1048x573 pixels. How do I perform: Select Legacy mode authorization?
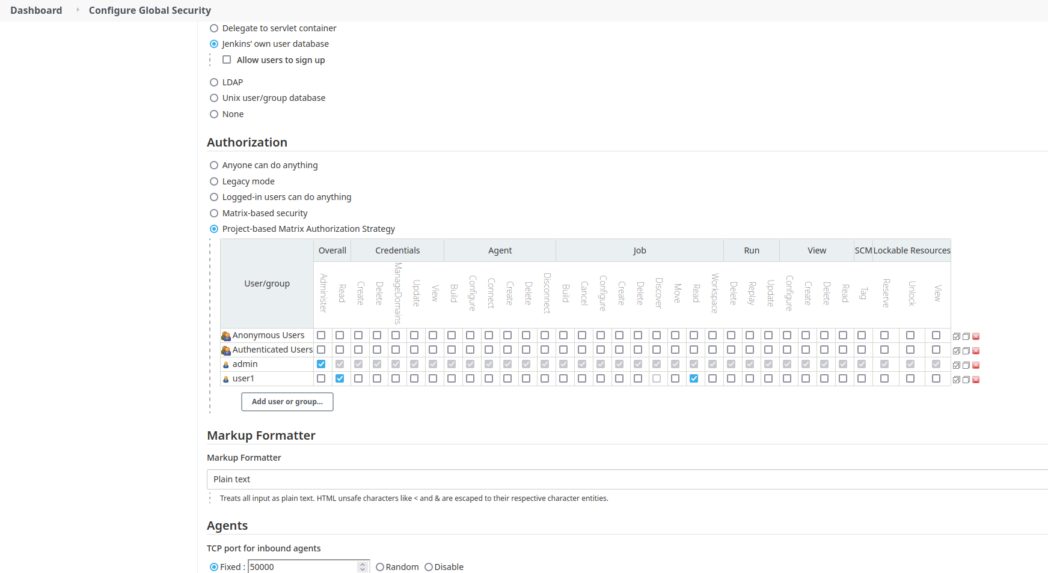[x=214, y=181]
